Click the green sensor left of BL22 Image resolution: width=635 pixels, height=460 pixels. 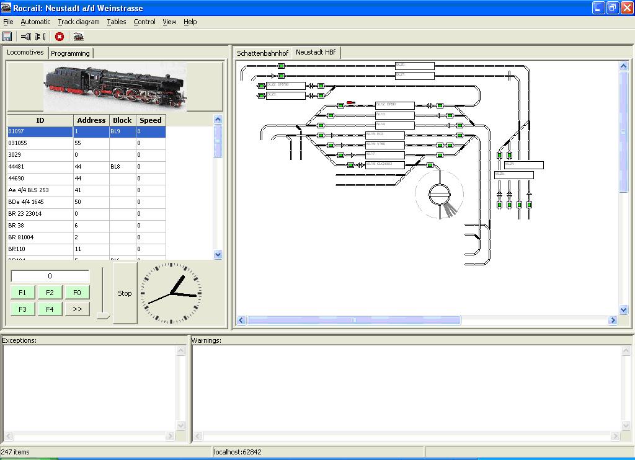(262, 86)
